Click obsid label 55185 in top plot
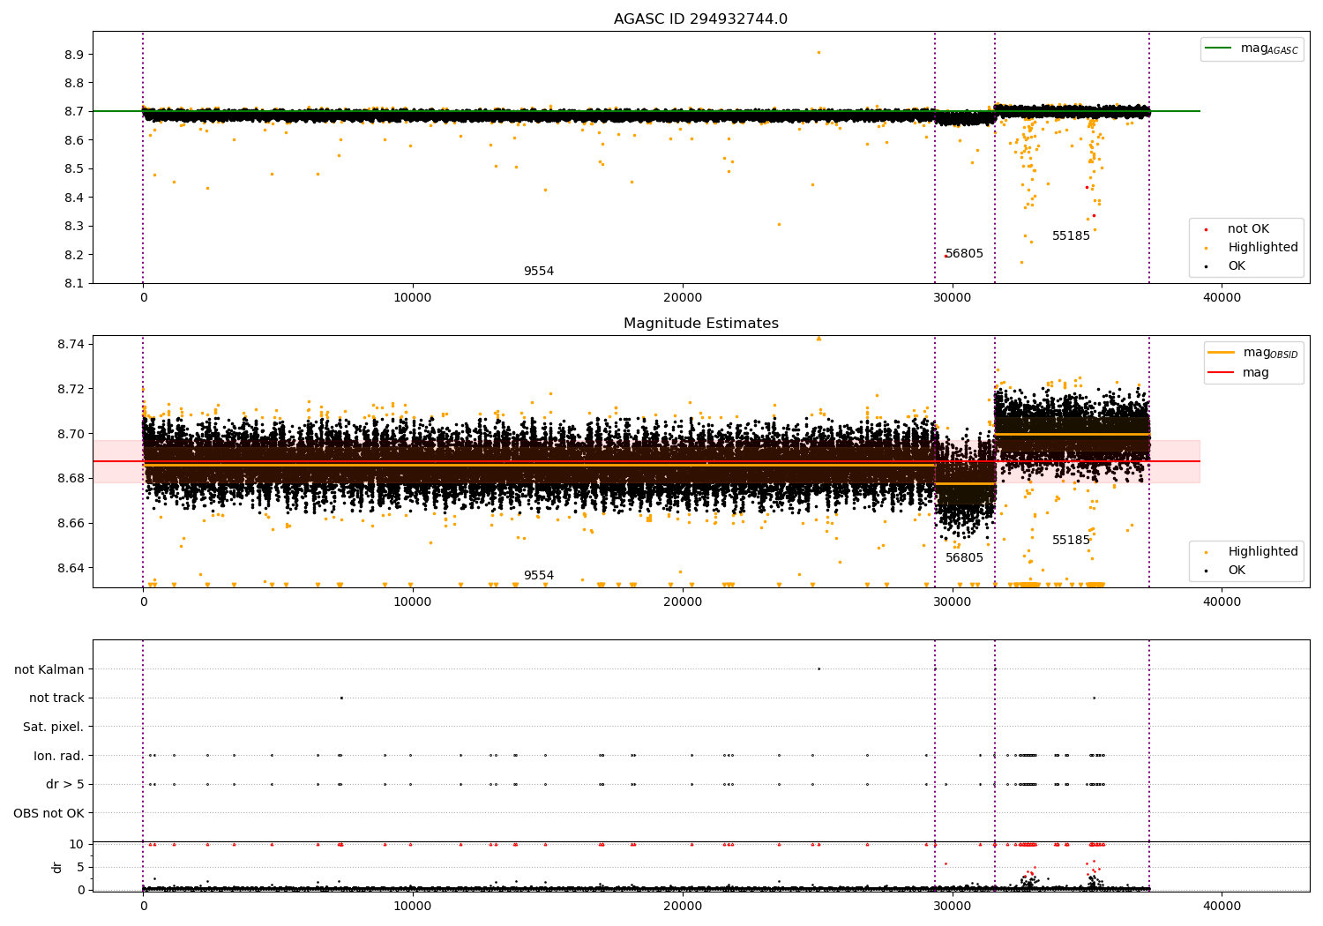The height and width of the screenshot is (926, 1323). pos(1071,235)
